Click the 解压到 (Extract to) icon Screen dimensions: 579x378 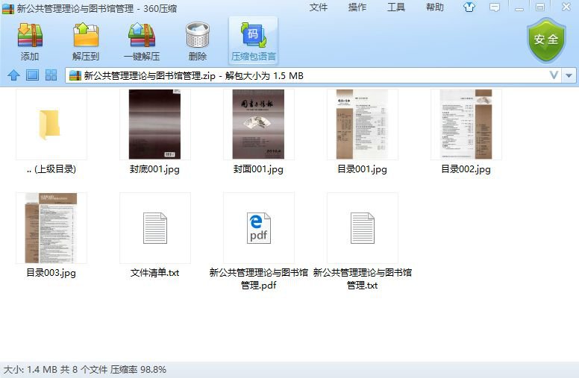click(x=86, y=36)
